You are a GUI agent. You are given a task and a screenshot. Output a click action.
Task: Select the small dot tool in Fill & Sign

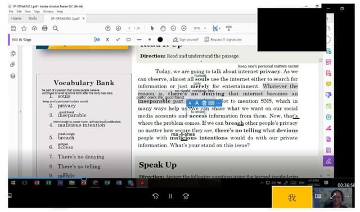point(150,39)
